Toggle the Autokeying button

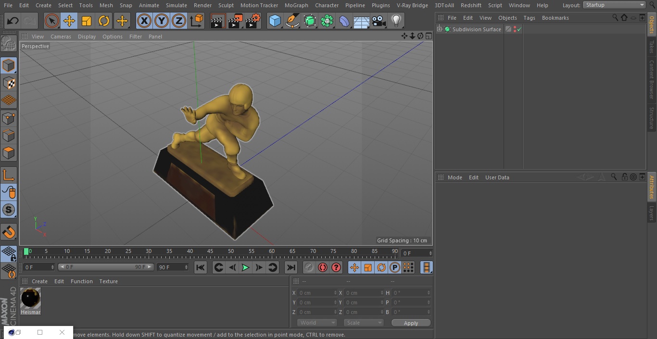click(323, 267)
